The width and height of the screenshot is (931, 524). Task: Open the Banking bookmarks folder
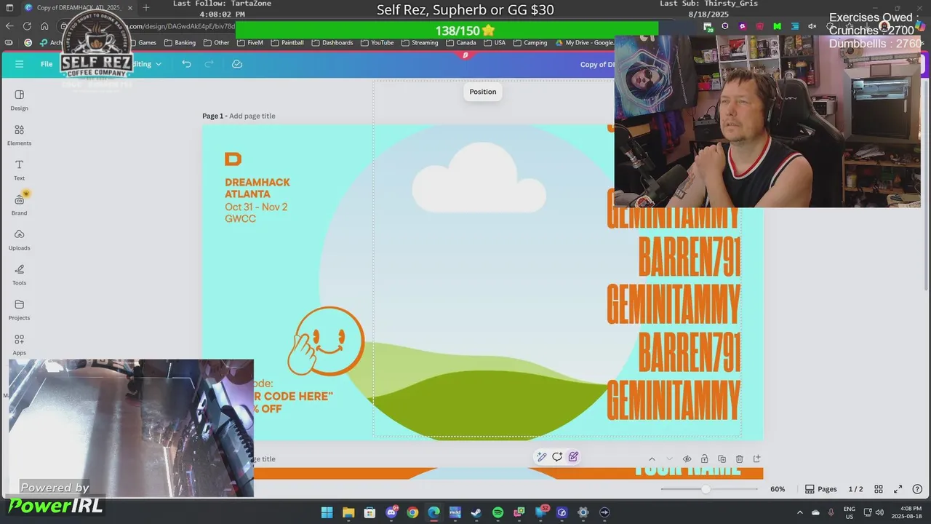pyautogui.click(x=180, y=43)
